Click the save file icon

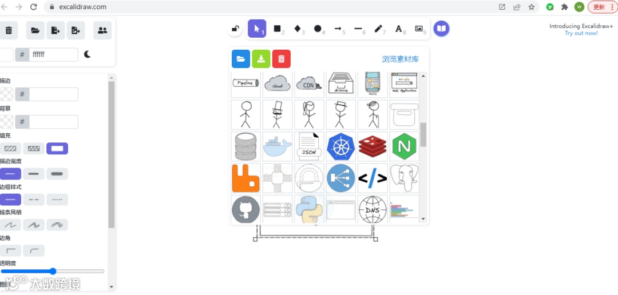pos(56,30)
